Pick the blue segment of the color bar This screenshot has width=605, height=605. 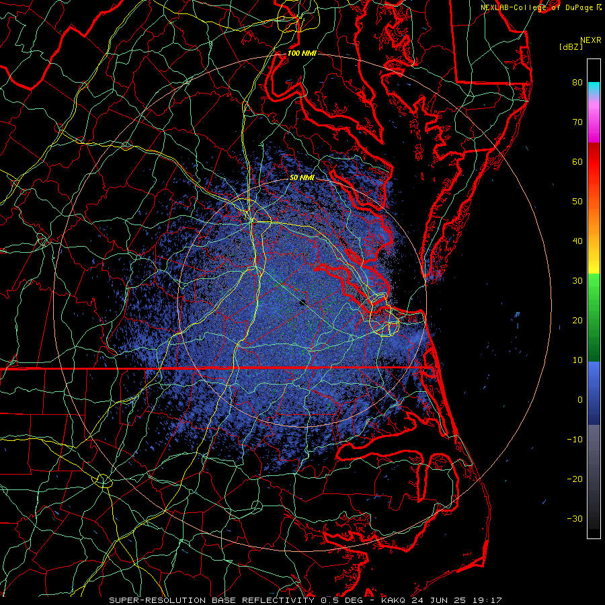[594, 393]
